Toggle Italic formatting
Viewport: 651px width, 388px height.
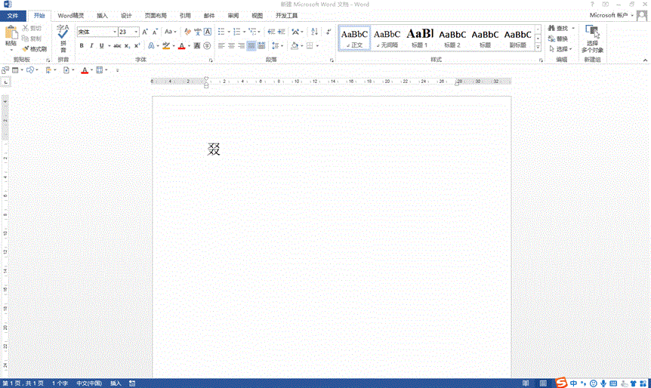pos(92,46)
